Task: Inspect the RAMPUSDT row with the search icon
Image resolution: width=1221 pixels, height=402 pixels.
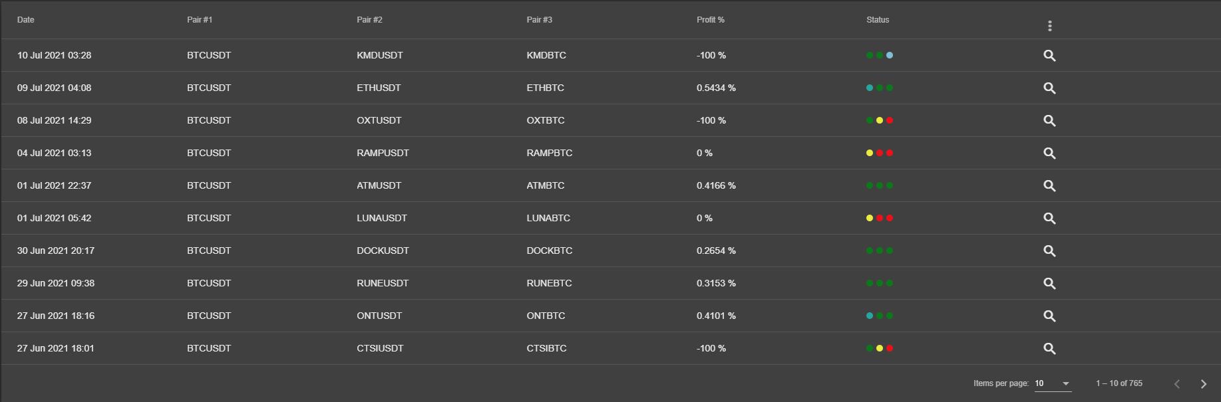Action: click(x=1049, y=153)
